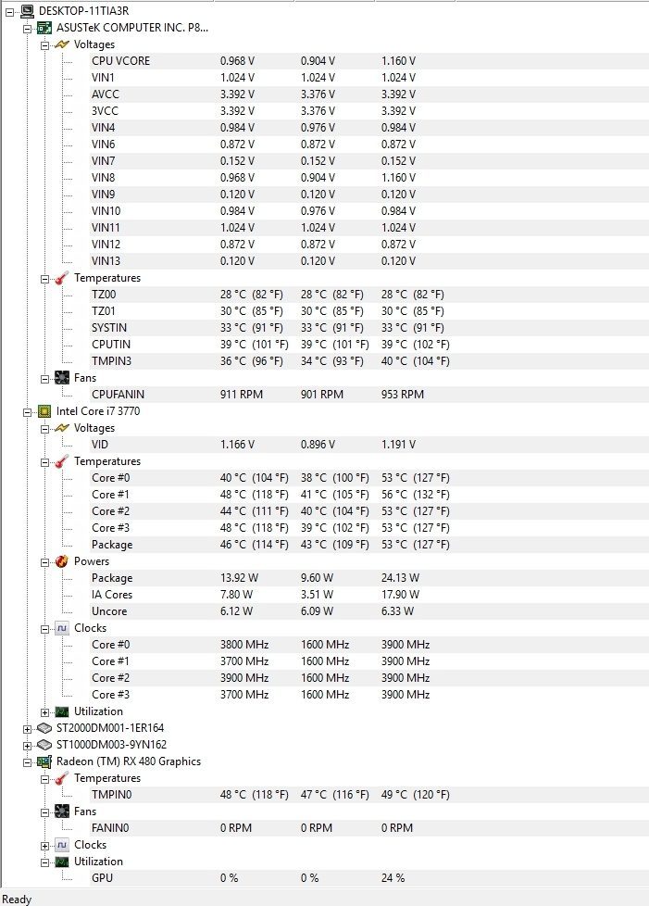Collapse the Powers section

point(45,562)
